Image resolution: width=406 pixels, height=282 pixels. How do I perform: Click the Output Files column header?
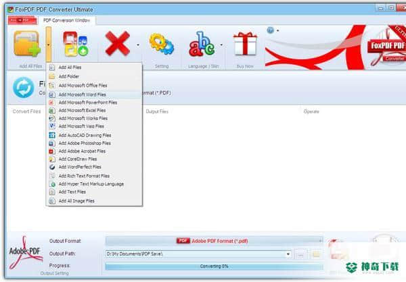click(x=157, y=111)
